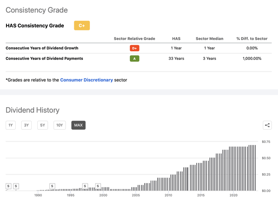This screenshot has width=278, height=207.
Task: Click the 2000 x-axis label
Action: click(103, 195)
